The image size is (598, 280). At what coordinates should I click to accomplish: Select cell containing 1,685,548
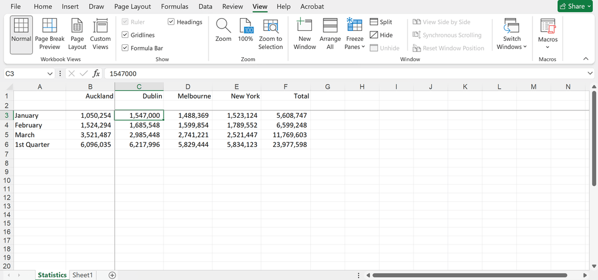(x=139, y=125)
